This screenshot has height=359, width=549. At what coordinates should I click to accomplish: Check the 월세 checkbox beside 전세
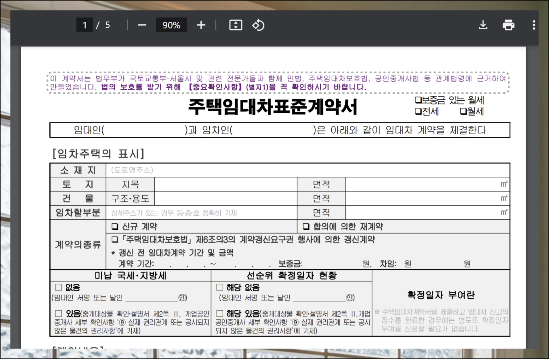point(463,111)
